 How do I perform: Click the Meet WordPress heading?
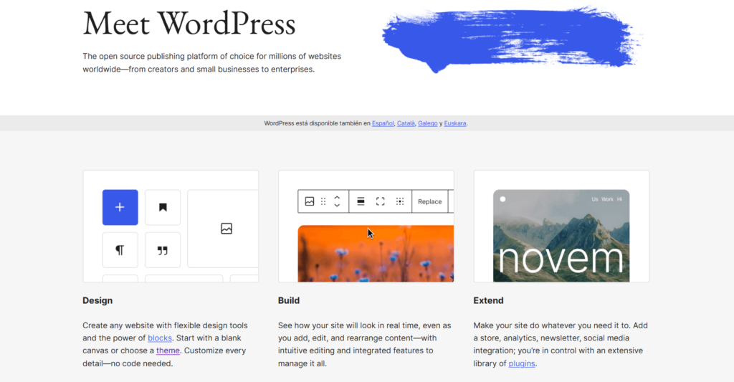click(189, 24)
